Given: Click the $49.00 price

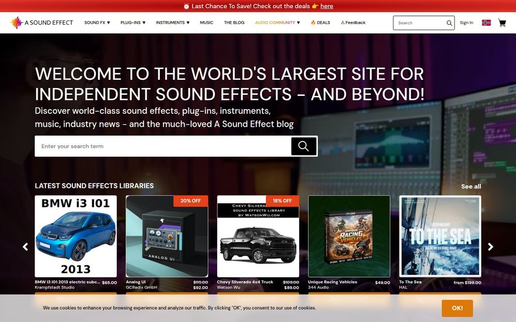Looking at the screenshot, I should [x=383, y=282].
